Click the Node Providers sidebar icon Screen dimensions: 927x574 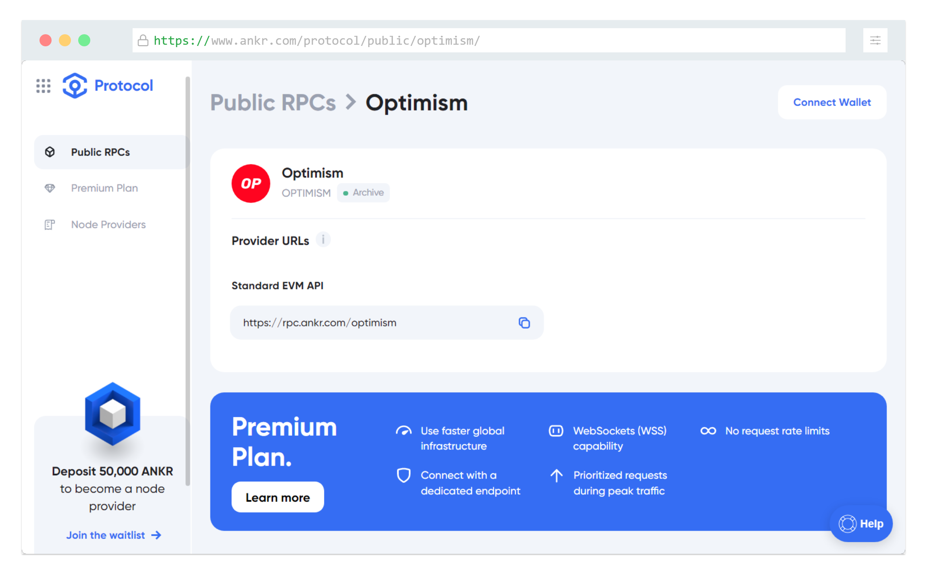pos(50,224)
